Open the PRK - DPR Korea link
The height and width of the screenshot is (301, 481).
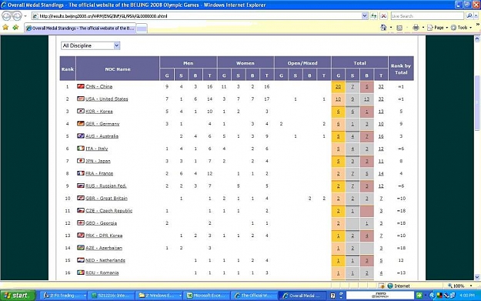[x=104, y=236]
